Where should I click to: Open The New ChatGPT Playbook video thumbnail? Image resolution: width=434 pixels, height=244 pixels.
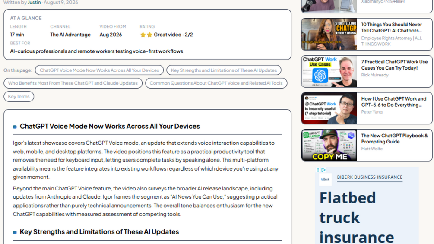point(329,145)
